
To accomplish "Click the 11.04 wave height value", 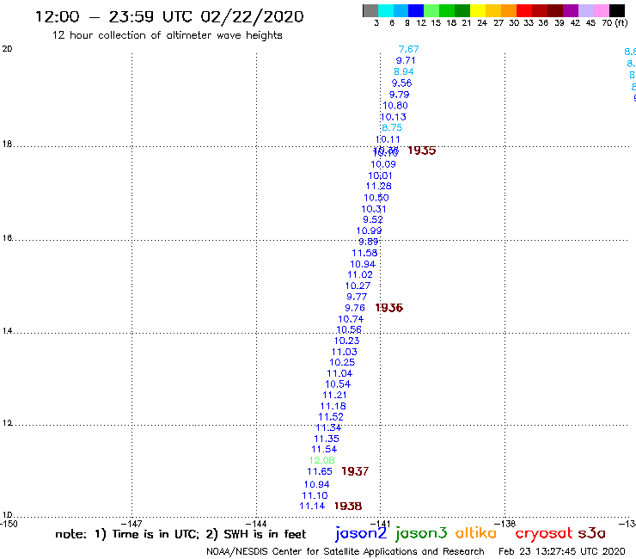I will (x=339, y=373).
